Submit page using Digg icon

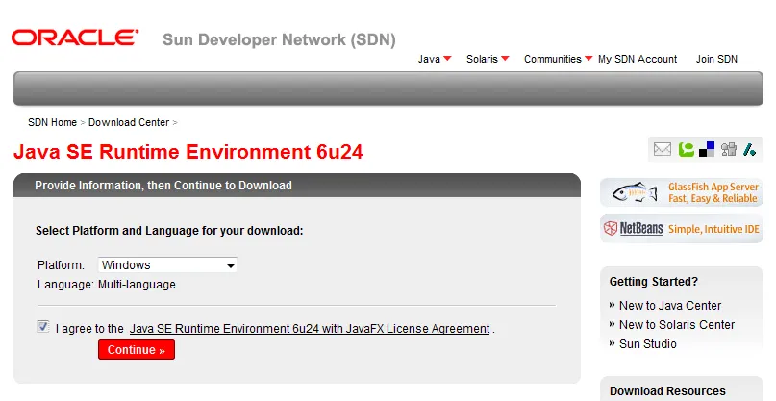(x=729, y=149)
